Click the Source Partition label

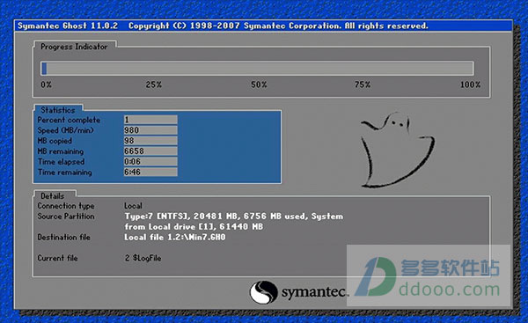tap(66, 217)
